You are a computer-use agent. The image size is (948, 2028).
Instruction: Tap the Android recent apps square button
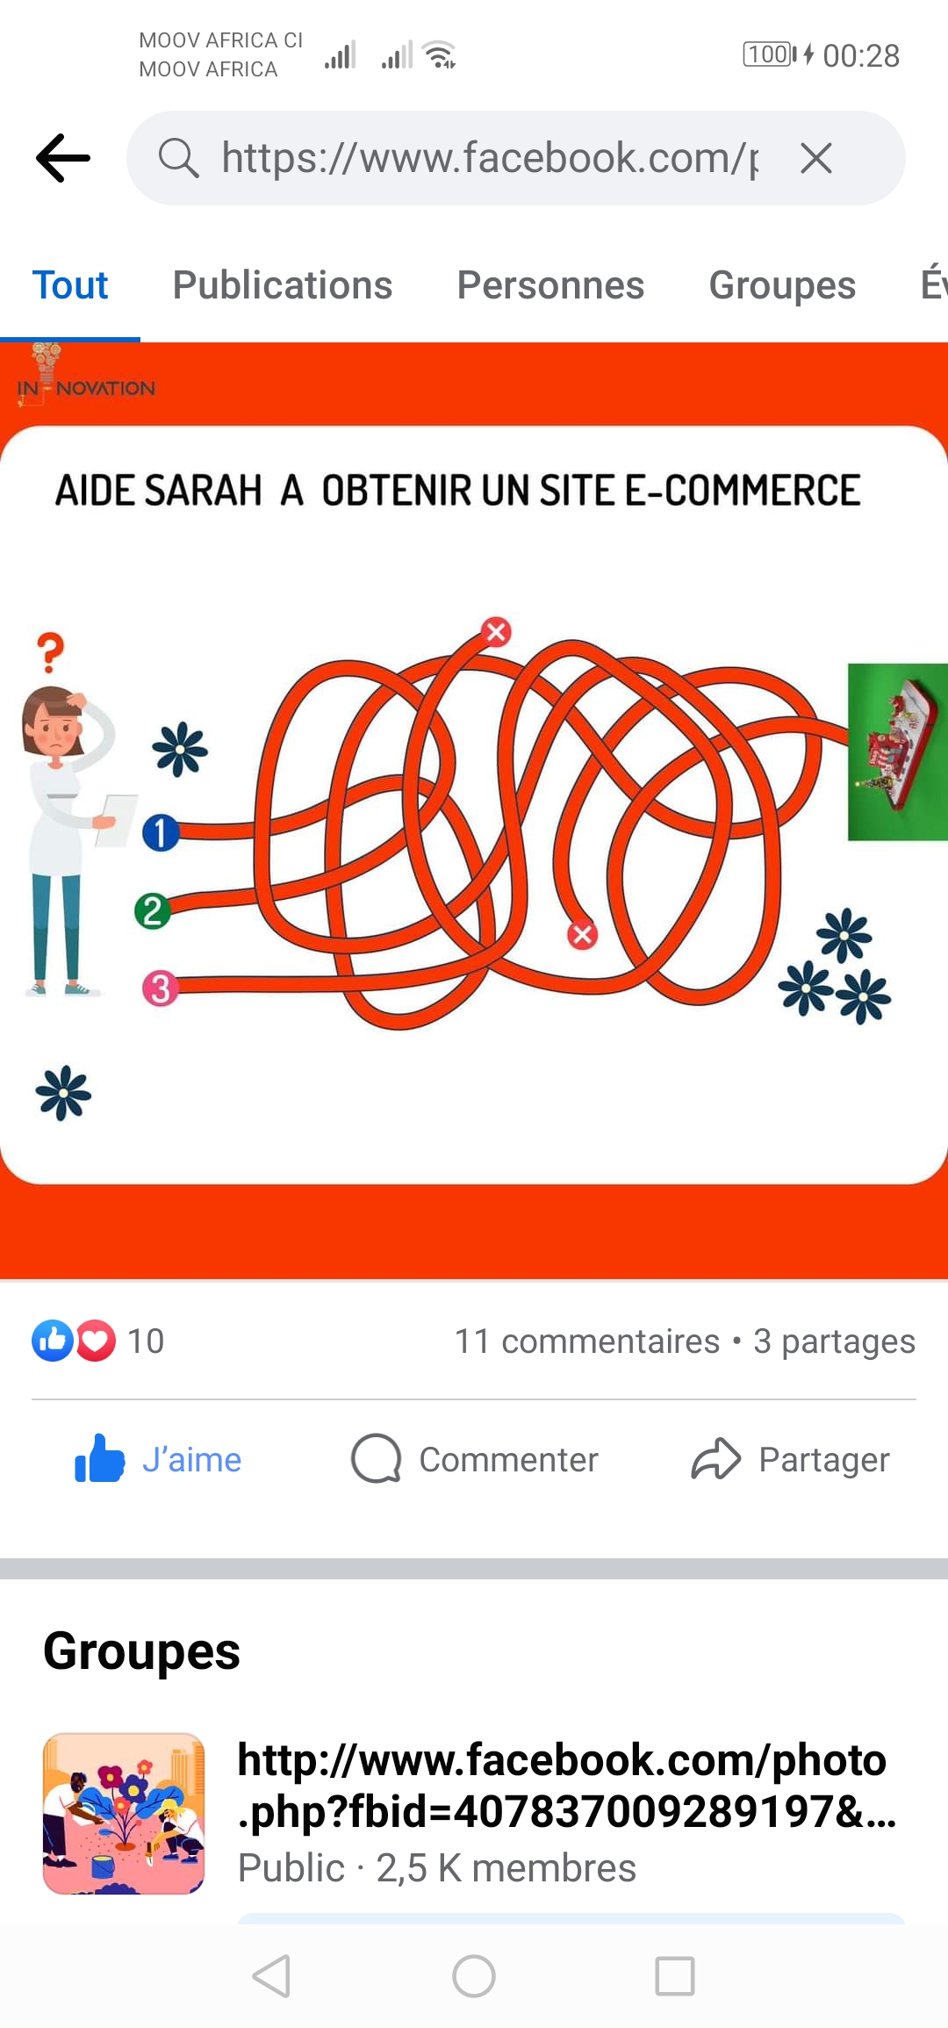click(675, 1976)
